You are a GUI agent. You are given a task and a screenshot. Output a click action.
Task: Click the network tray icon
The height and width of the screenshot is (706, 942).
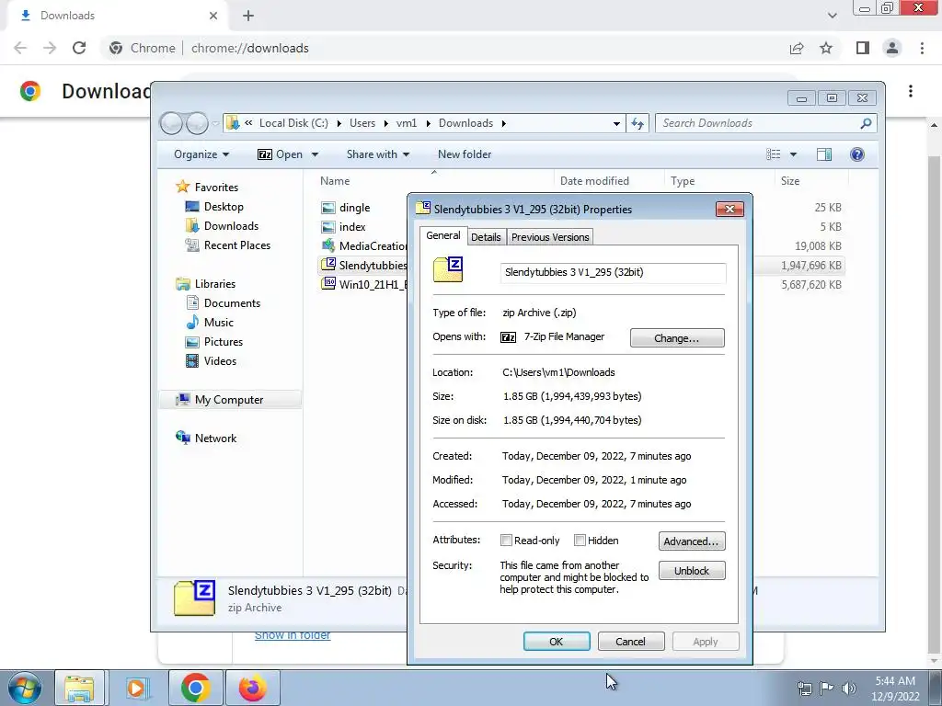pyautogui.click(x=804, y=688)
